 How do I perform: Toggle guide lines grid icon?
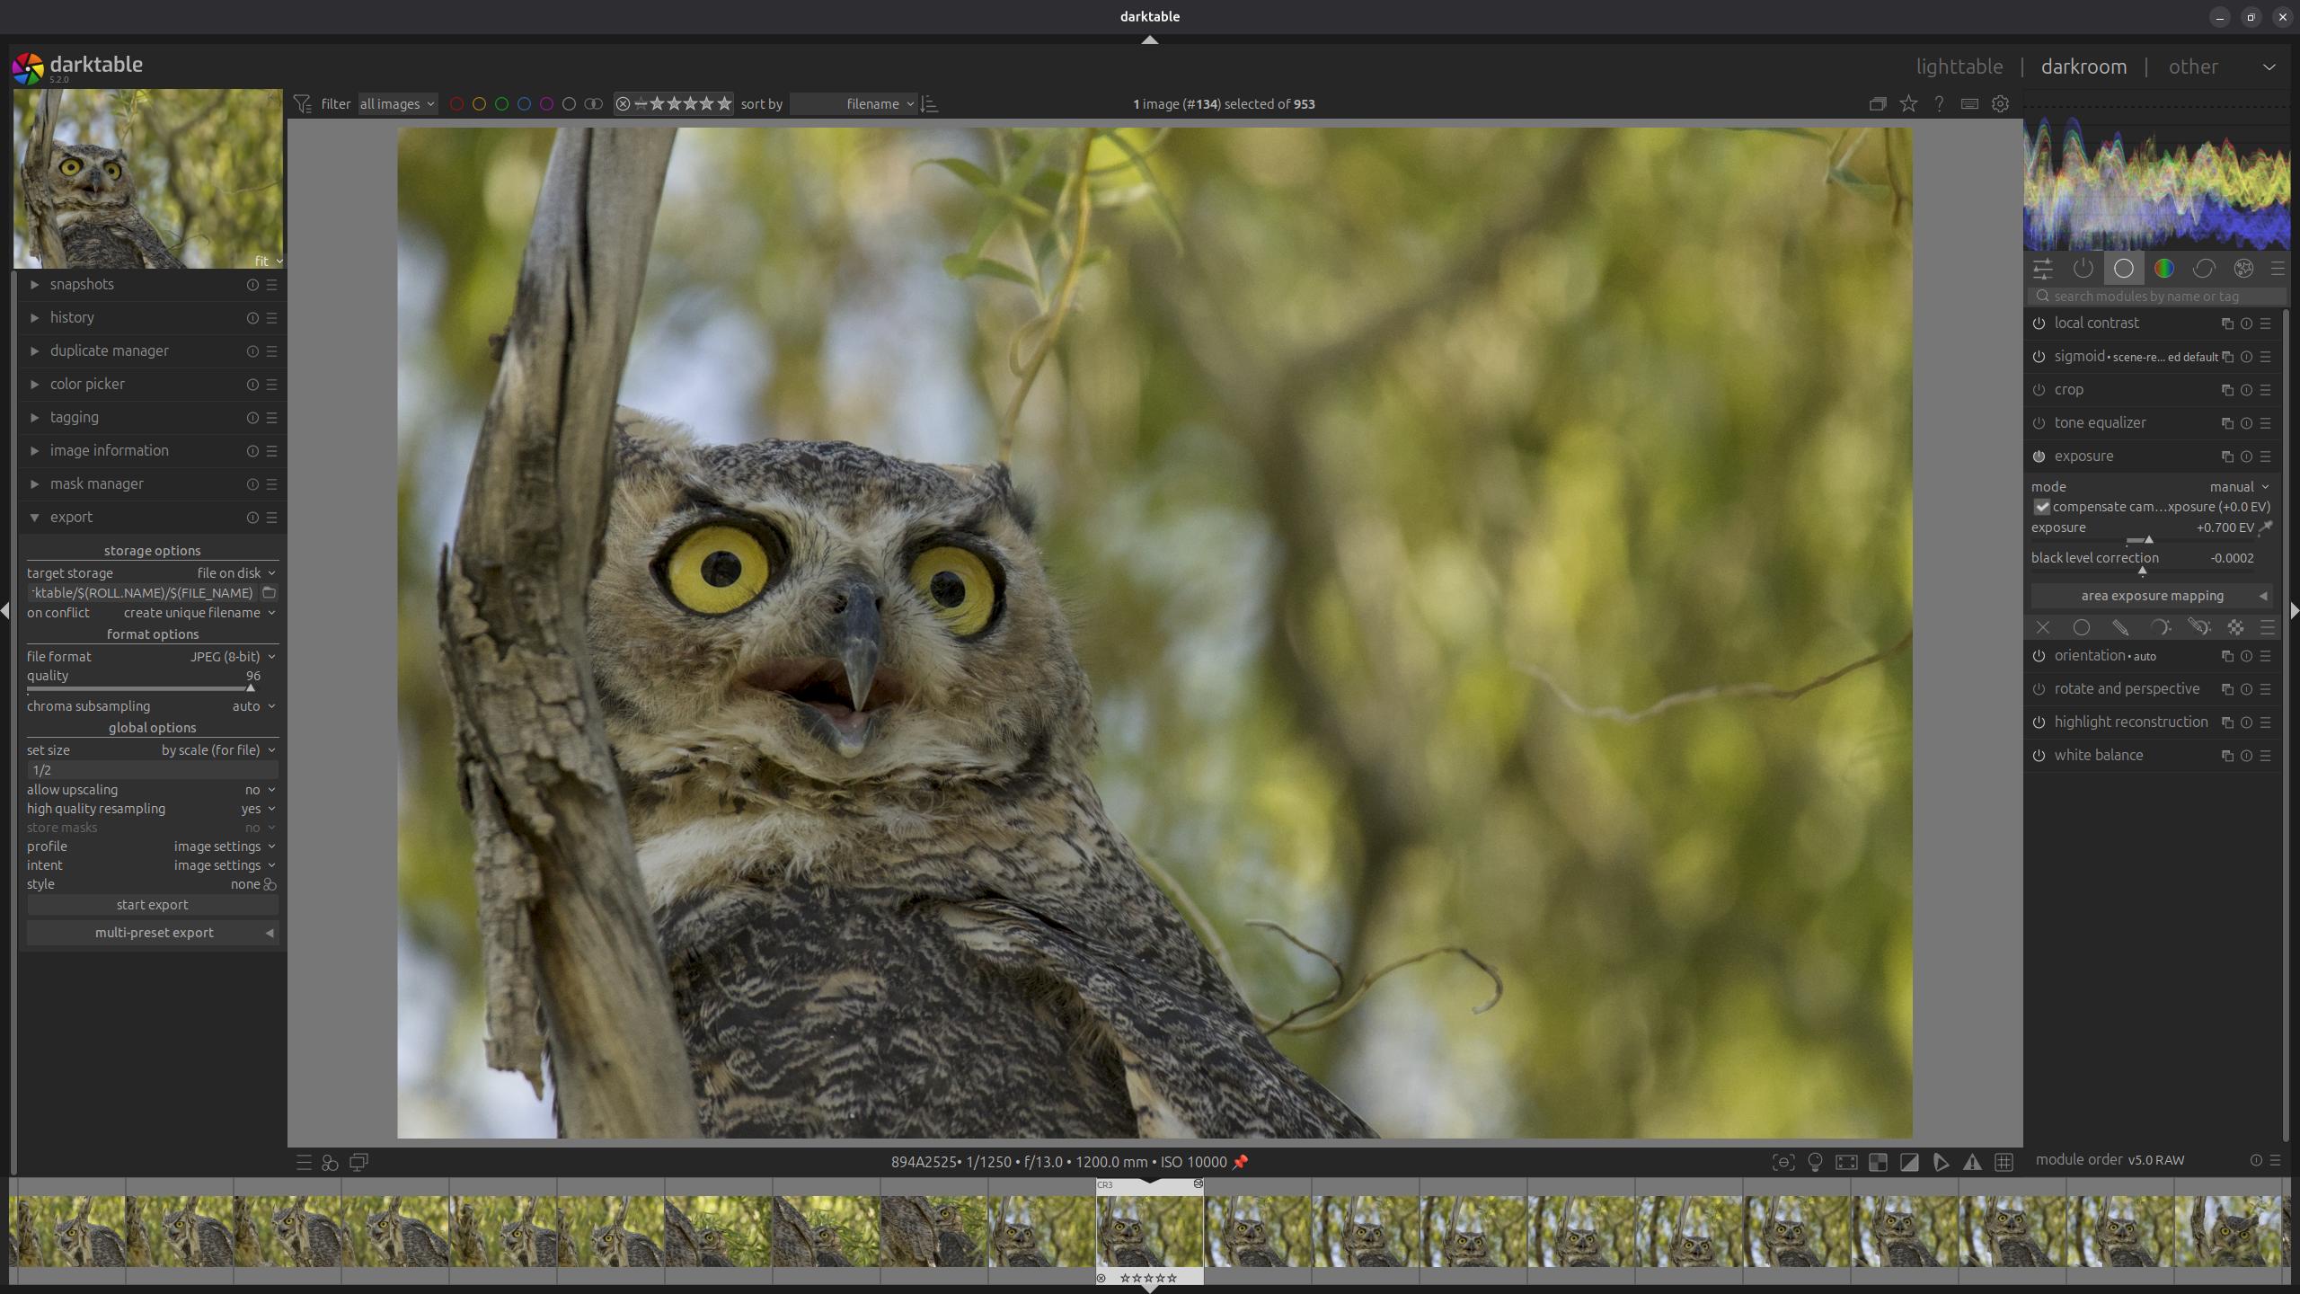tap(2003, 1162)
